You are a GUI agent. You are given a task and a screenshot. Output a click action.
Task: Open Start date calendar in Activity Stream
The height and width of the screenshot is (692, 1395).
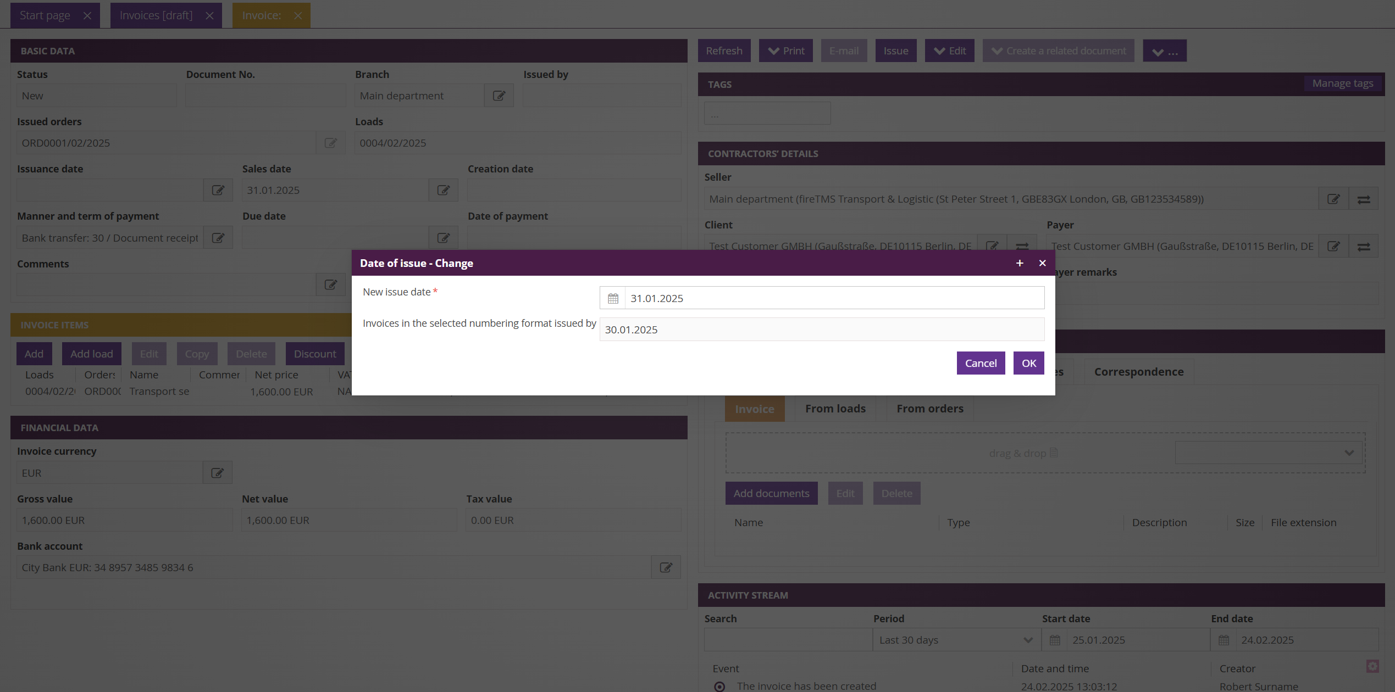tap(1055, 640)
